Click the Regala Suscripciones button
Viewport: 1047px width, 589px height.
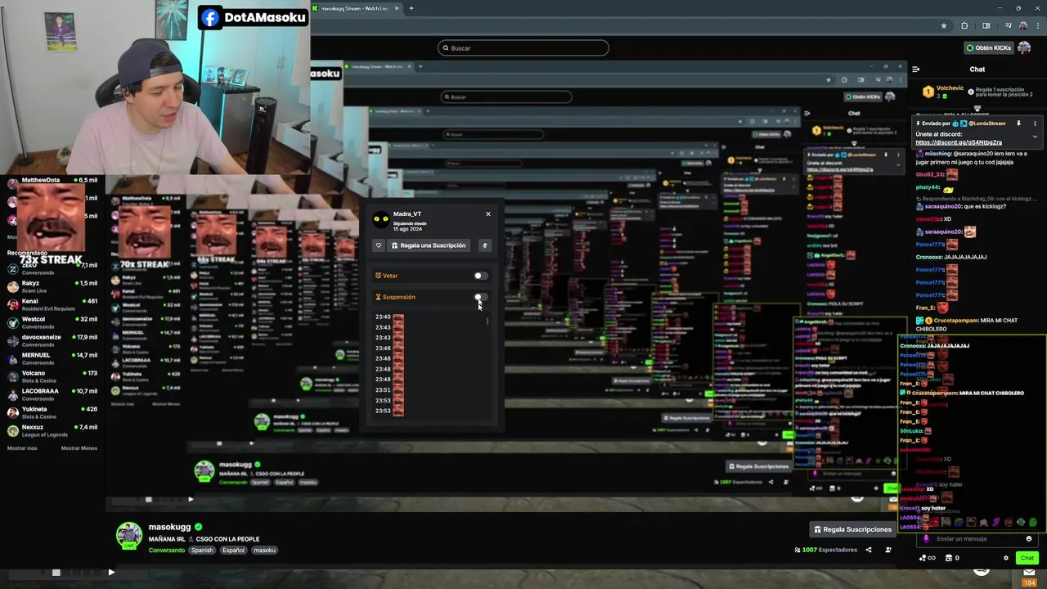[x=852, y=529]
